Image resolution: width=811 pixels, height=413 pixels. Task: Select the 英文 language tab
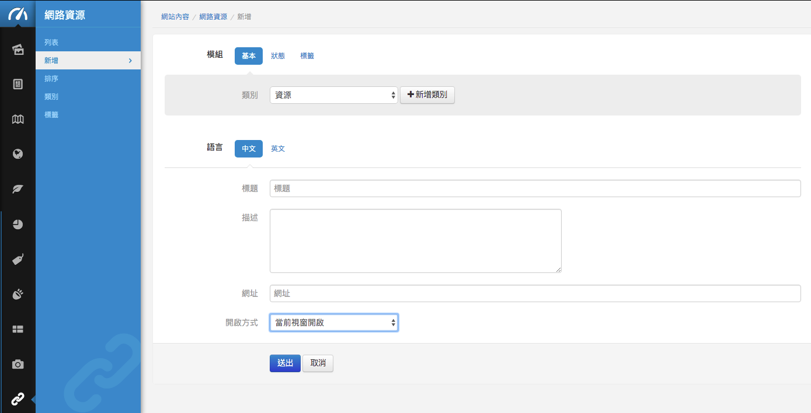[278, 149]
